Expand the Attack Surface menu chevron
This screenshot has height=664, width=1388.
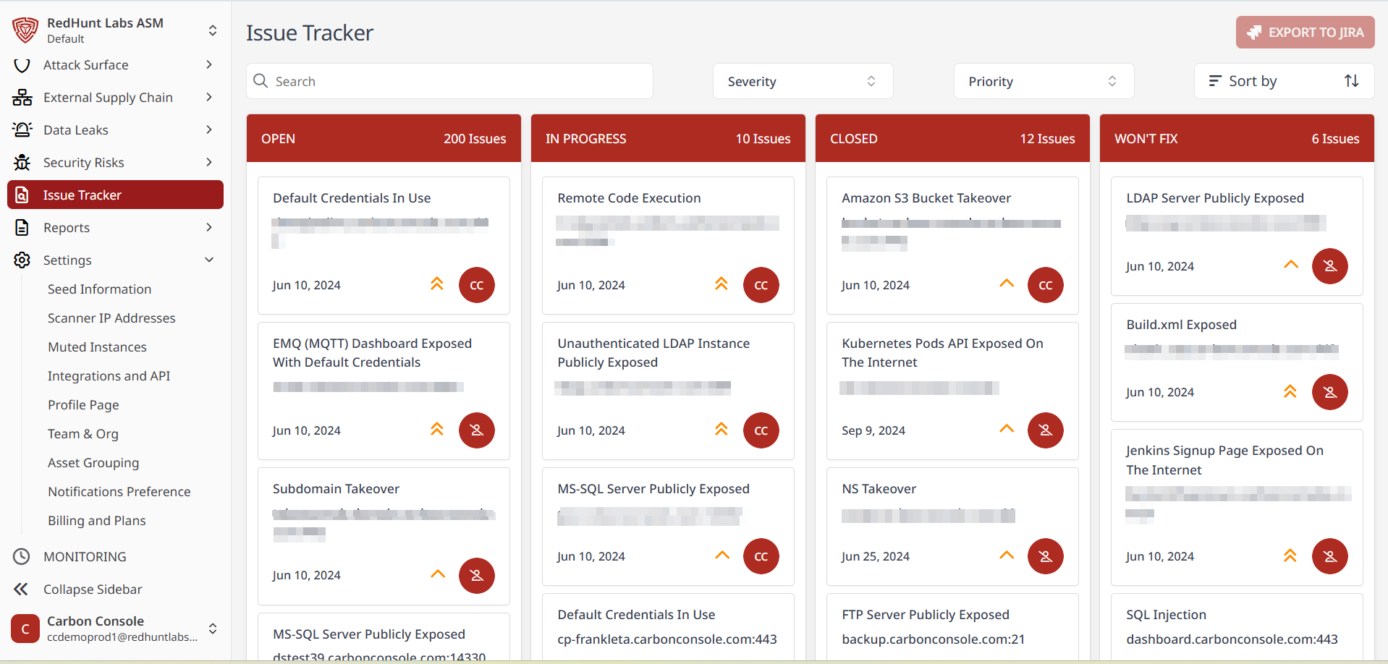(x=209, y=64)
